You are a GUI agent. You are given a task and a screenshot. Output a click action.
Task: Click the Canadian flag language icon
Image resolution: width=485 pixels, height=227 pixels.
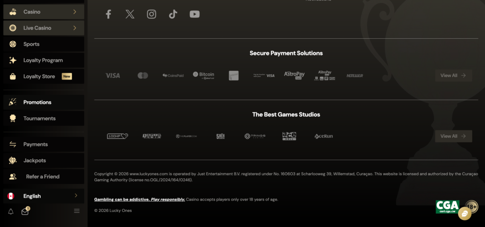[x=11, y=196]
